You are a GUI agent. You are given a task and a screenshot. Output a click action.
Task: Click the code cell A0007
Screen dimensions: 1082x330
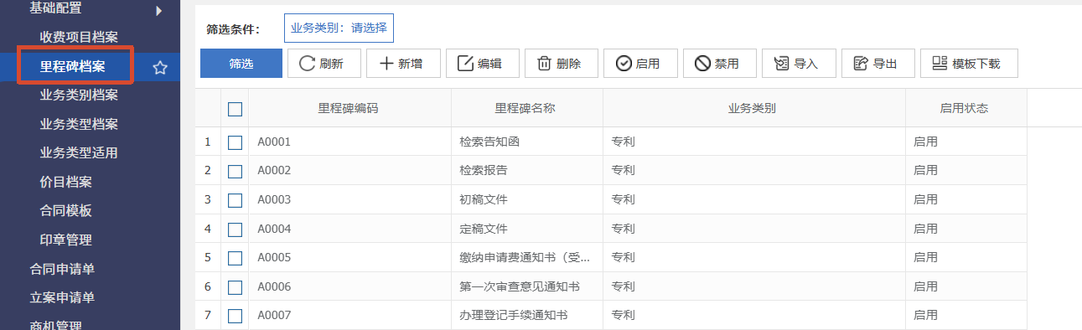click(349, 316)
